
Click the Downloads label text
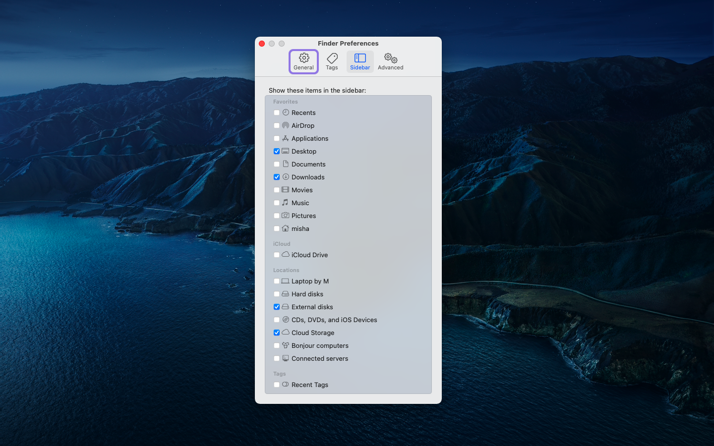[308, 177]
